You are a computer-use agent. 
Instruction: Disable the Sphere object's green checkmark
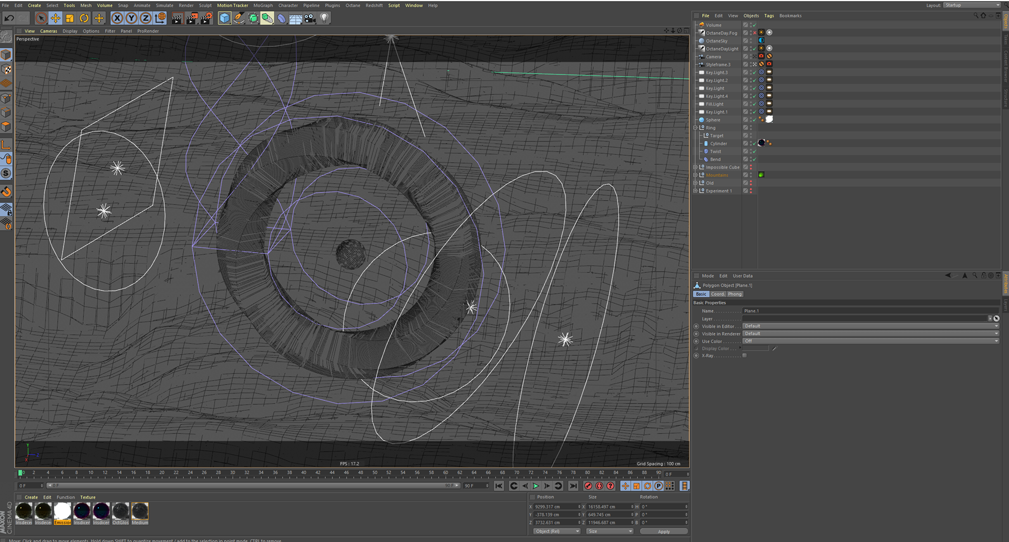[755, 120]
